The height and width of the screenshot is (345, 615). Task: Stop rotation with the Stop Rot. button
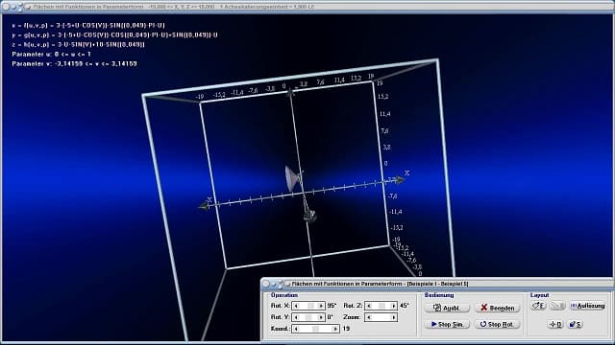pyautogui.click(x=498, y=324)
